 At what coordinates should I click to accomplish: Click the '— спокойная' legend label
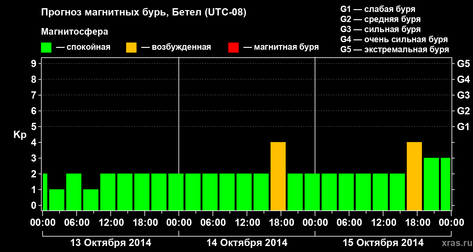point(83,47)
